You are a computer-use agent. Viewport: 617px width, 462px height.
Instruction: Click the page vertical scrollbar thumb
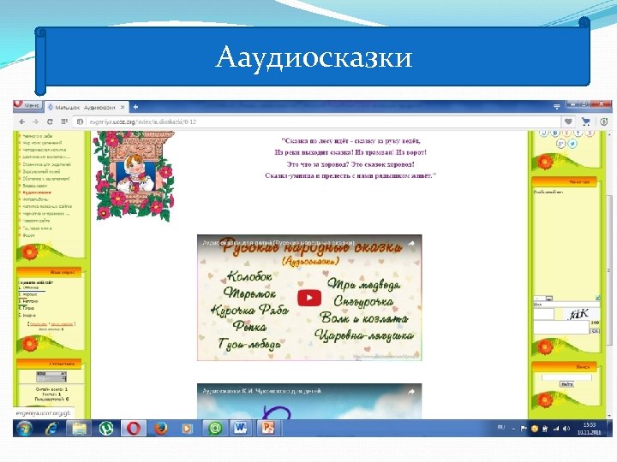tap(609, 271)
